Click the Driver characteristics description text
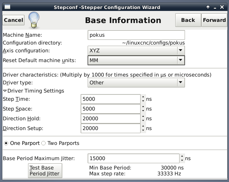The image size is (229, 182). pos(107,75)
